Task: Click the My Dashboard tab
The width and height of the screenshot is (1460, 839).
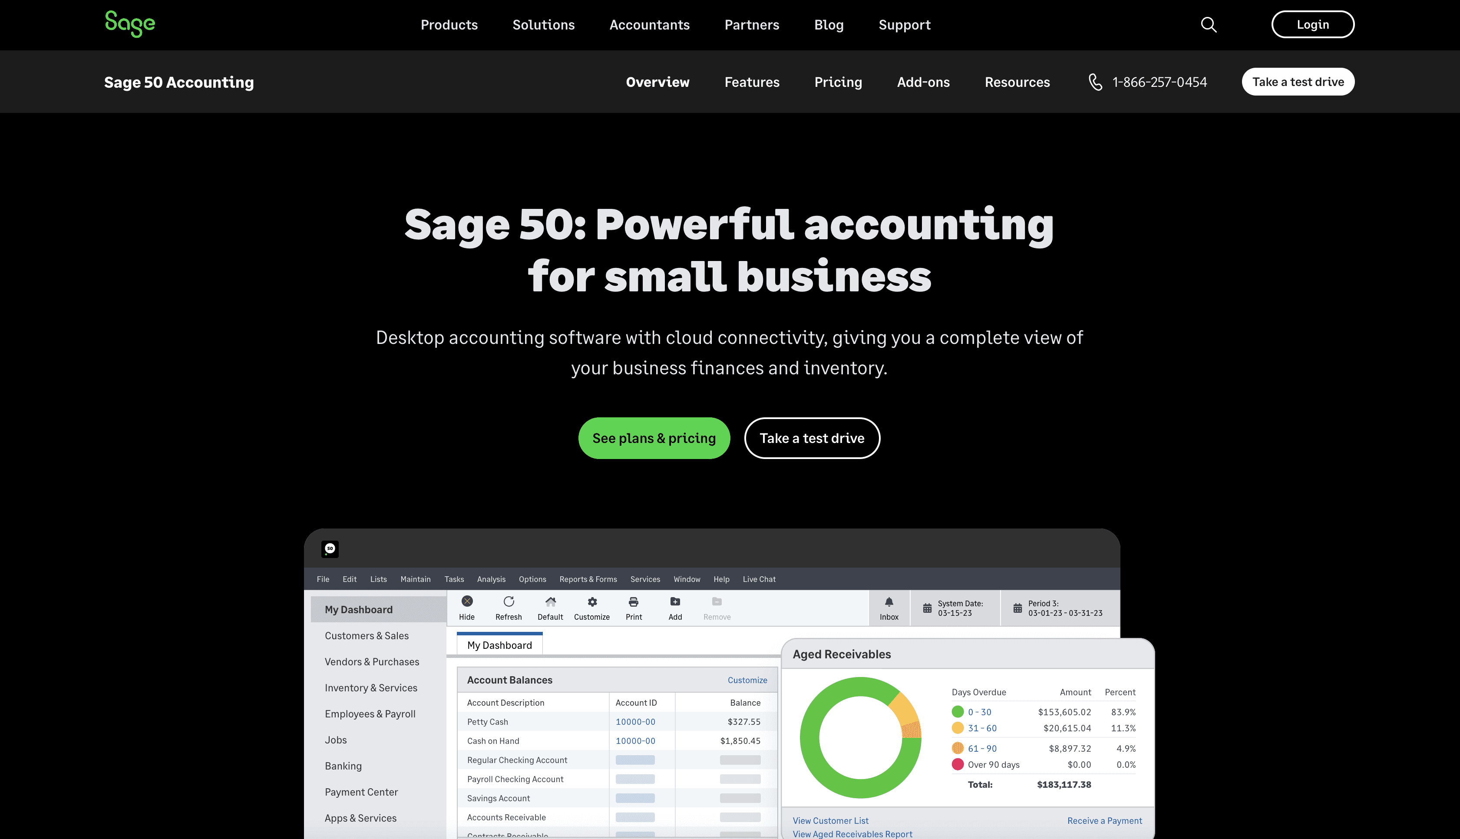Action: [x=499, y=644]
